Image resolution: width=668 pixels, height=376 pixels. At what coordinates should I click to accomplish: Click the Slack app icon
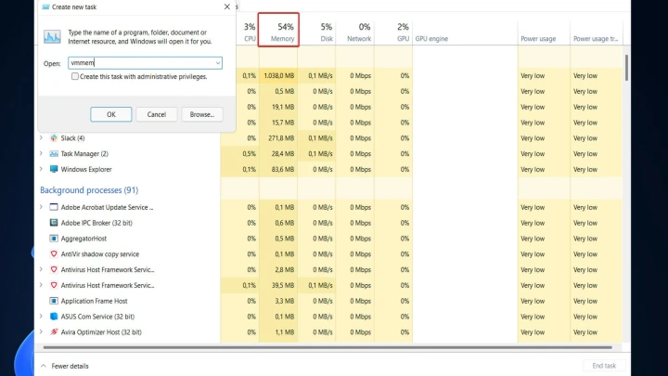(54, 138)
